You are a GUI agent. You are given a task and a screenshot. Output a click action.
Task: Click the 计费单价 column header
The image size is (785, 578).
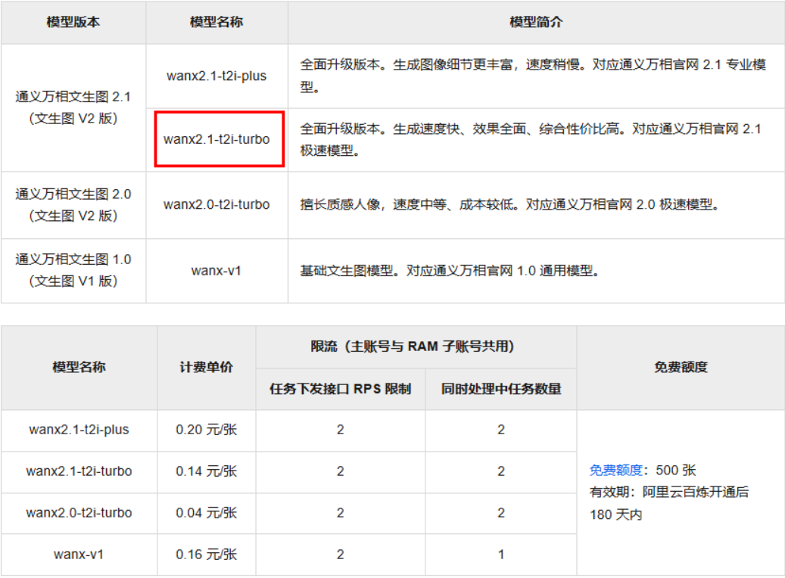pos(206,368)
